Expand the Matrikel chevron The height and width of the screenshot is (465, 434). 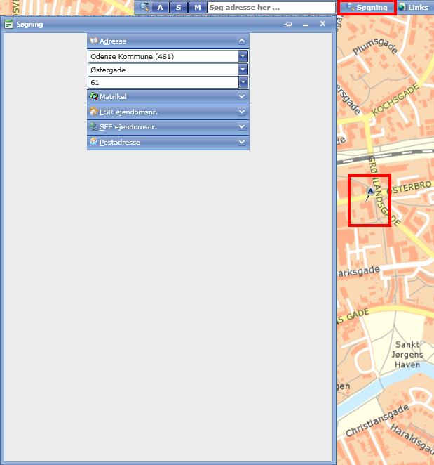pyautogui.click(x=242, y=96)
